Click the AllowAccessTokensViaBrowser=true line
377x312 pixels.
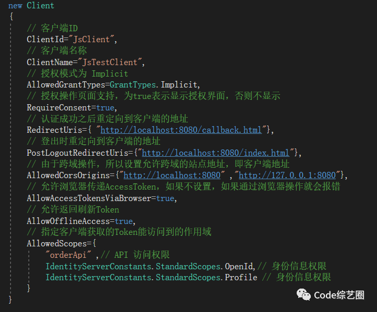(102, 198)
